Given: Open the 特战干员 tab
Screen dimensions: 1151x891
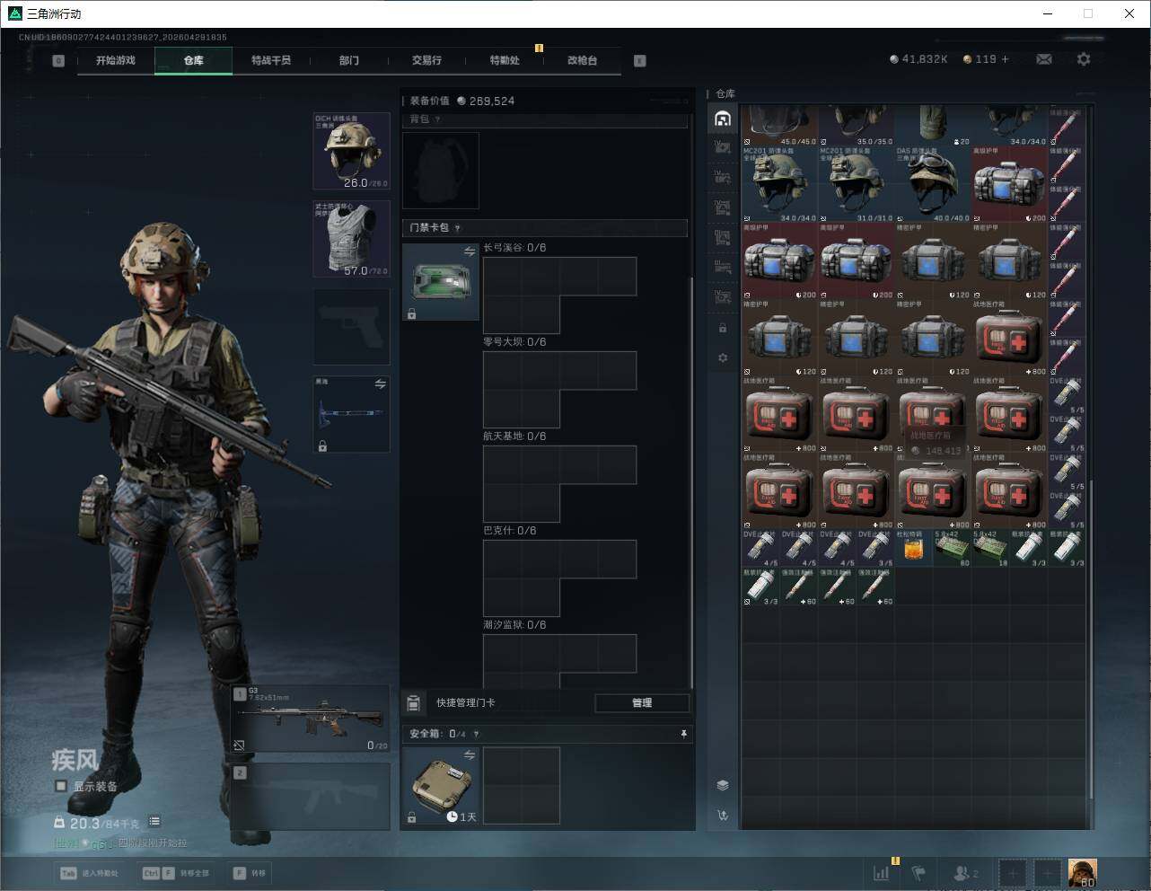Looking at the screenshot, I should 271,60.
